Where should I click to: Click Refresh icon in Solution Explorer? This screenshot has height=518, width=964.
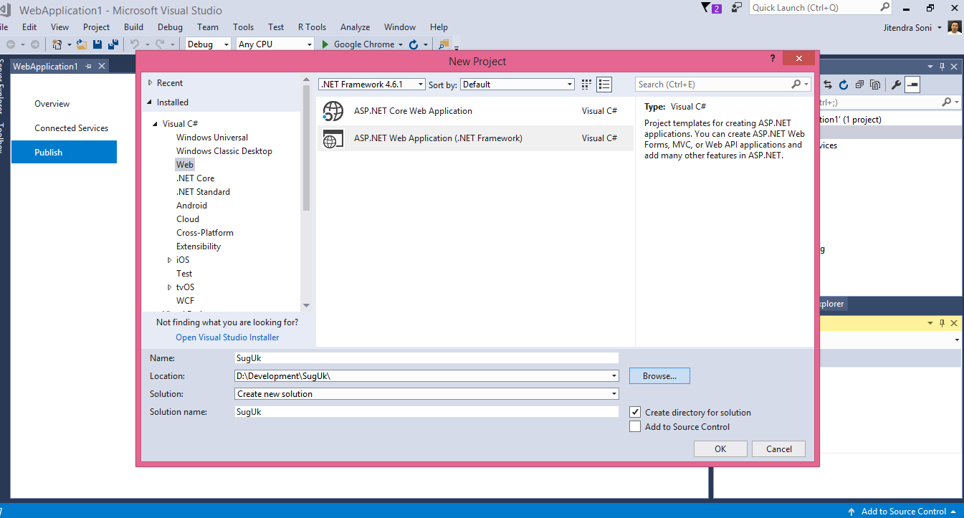click(843, 85)
